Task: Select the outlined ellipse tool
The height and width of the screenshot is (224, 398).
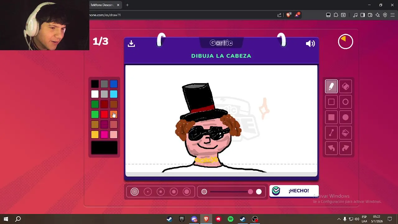Action: 345,102
